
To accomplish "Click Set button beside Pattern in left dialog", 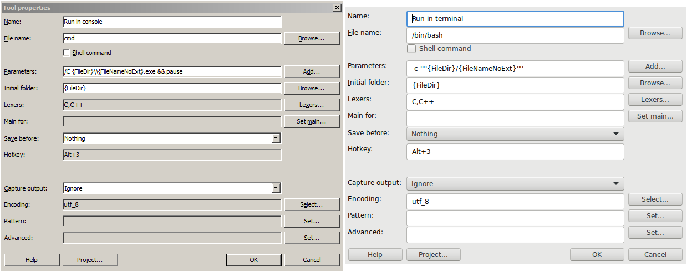I will [312, 222].
